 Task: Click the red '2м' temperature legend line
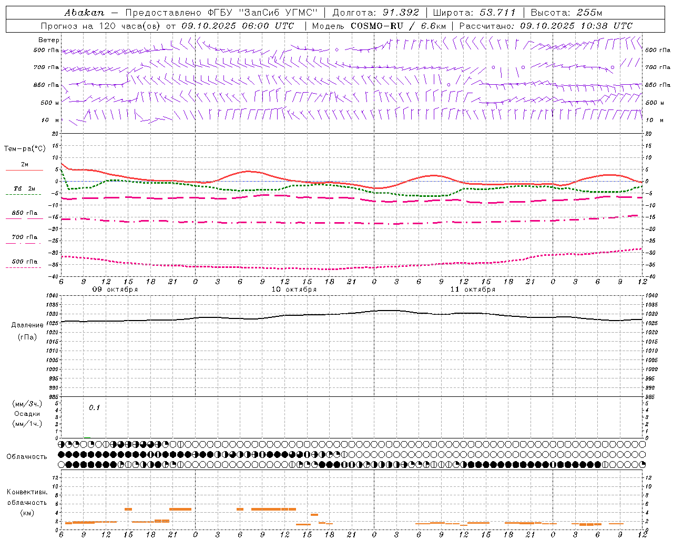24,170
